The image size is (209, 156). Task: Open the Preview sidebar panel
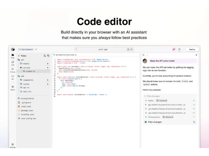(13, 70)
